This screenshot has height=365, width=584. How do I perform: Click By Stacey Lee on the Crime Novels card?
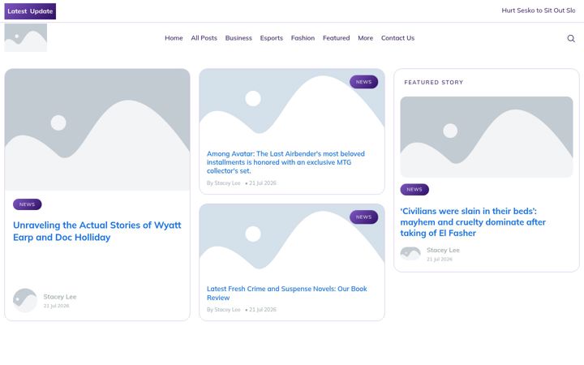click(224, 310)
